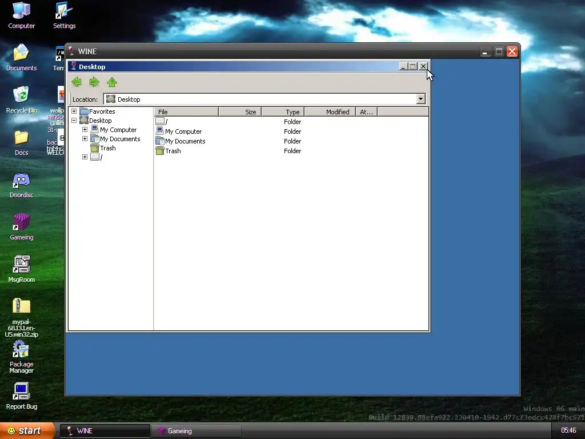Select the / row in file list
The image size is (585, 439).
(291, 122)
